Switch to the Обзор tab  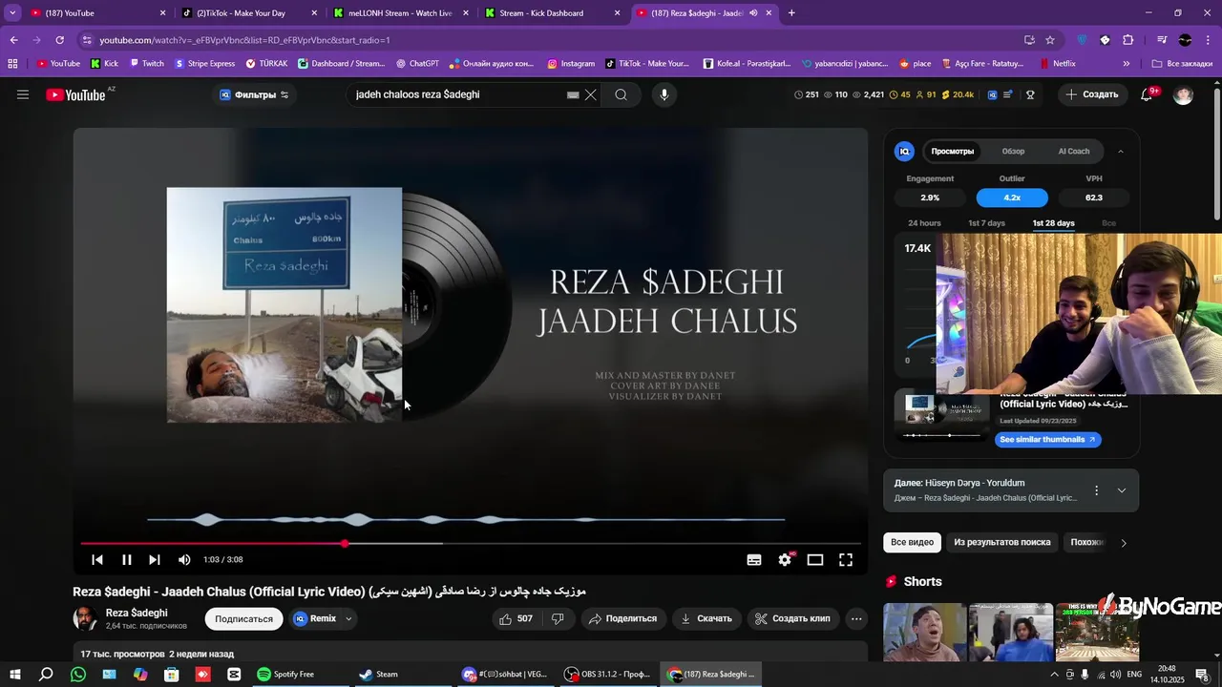pyautogui.click(x=1013, y=151)
